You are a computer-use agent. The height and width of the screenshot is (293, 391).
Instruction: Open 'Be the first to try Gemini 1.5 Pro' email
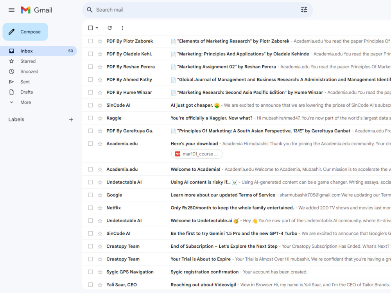tap(234, 233)
